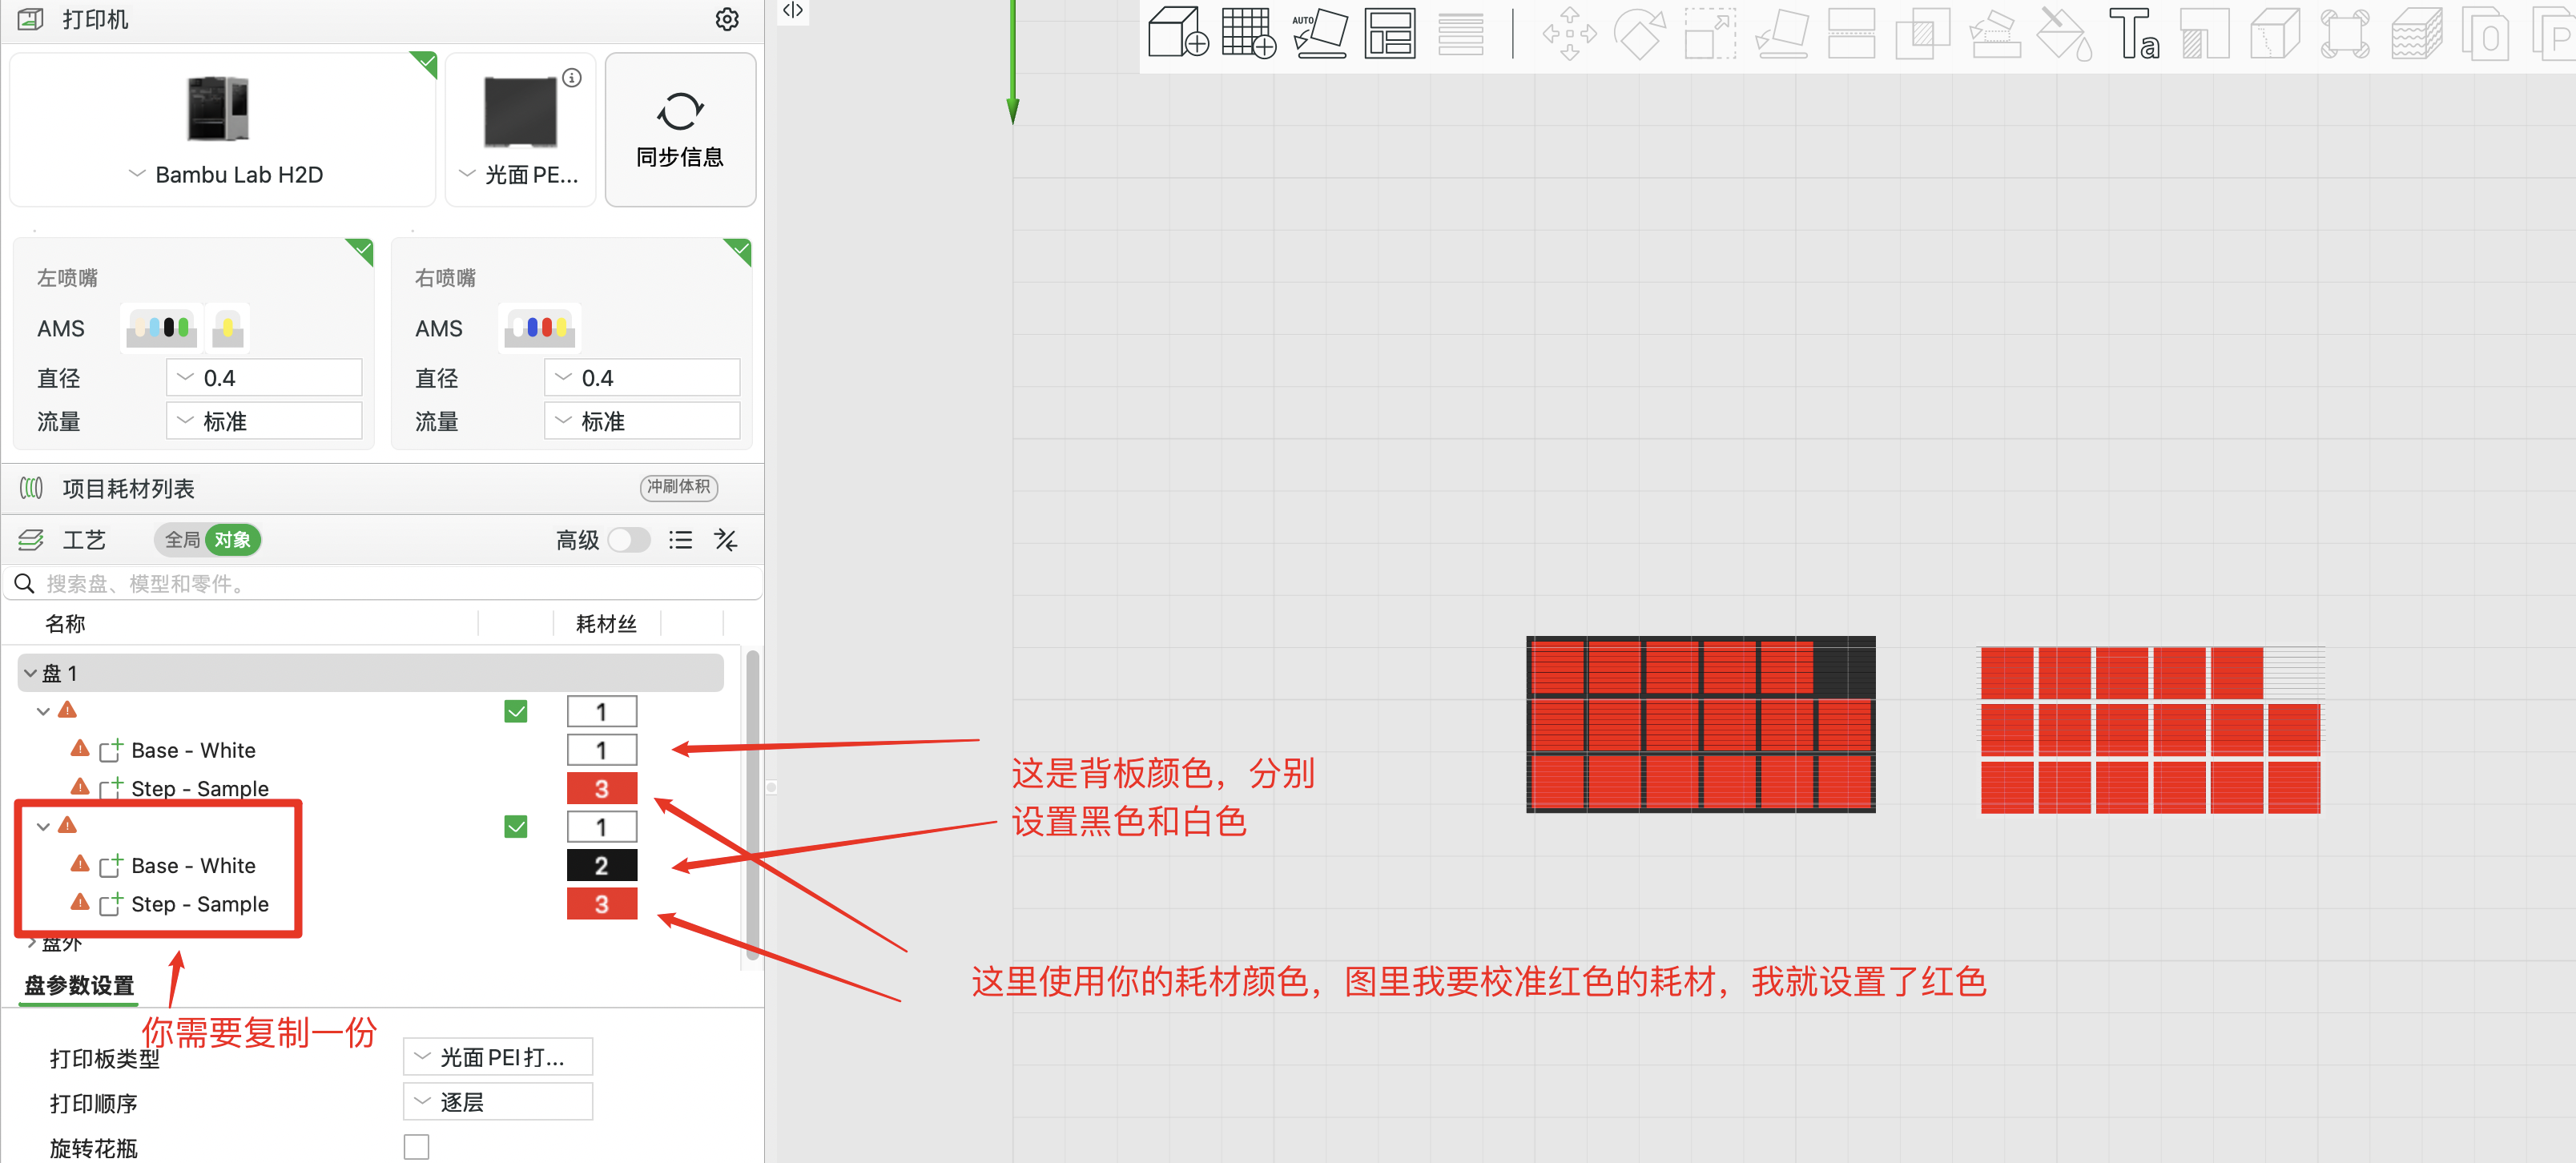Select the 盘参数设置 tab

(79, 986)
